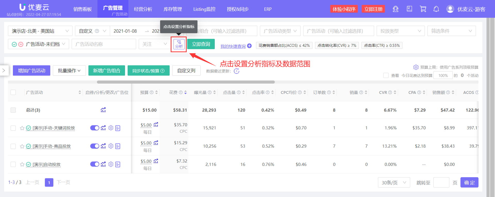The image size is (495, 197).
Task: Refresh data via 数据最近更新 clock icon
Action: point(236,71)
